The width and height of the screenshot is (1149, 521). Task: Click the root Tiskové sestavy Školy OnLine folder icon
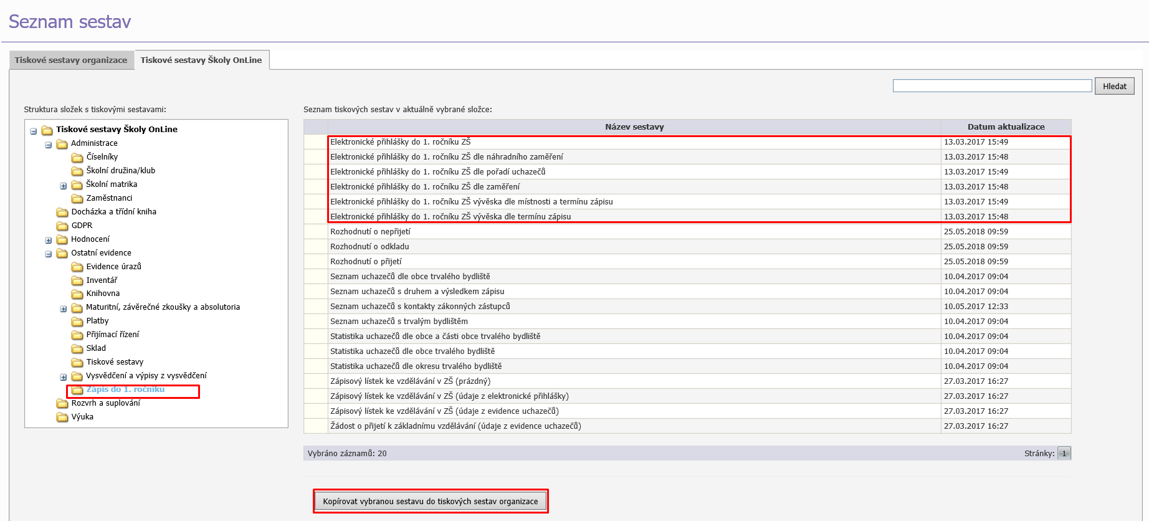(47, 130)
